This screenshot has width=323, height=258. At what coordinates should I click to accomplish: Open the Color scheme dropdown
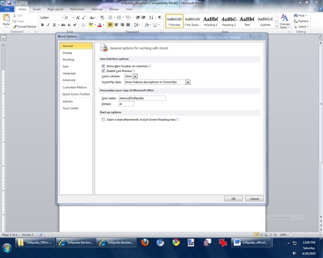pyautogui.click(x=135, y=76)
